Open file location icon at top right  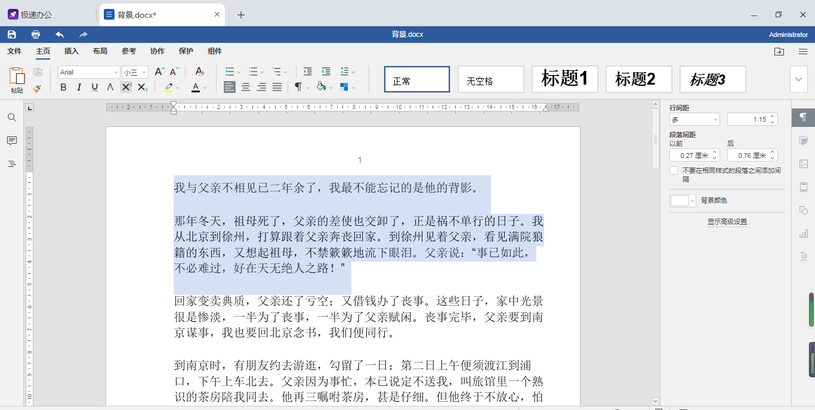point(779,51)
